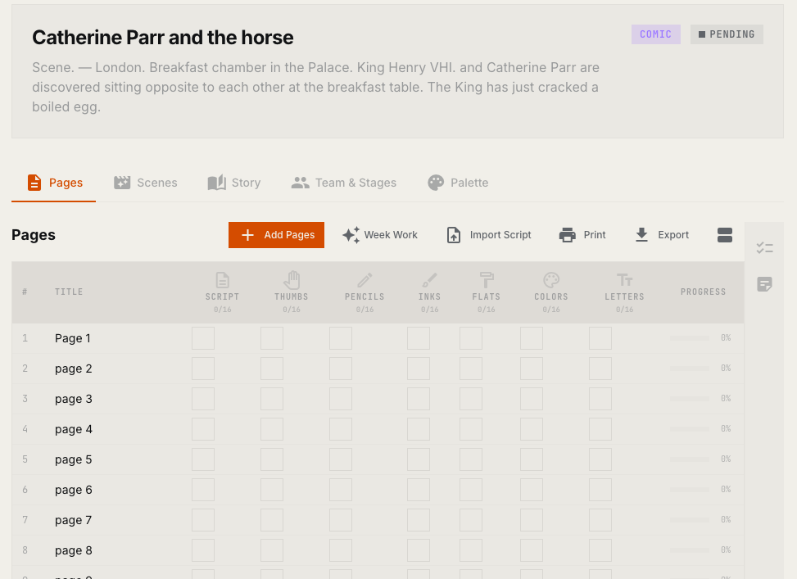Click the scene description paragraph

315,87
